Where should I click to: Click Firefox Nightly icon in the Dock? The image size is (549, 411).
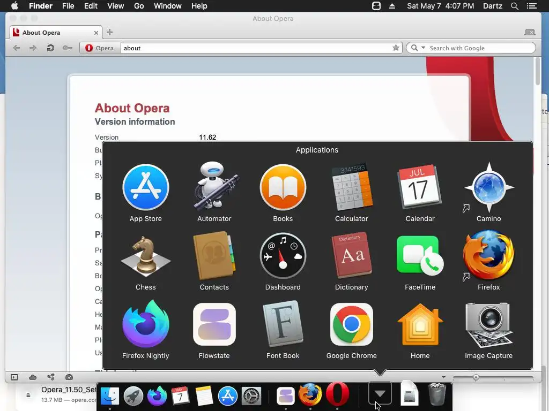click(x=157, y=395)
